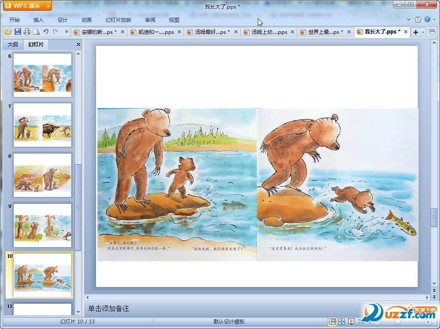Save the presentation with the floppy disk icon
The width and height of the screenshot is (440, 329).
tap(18, 32)
